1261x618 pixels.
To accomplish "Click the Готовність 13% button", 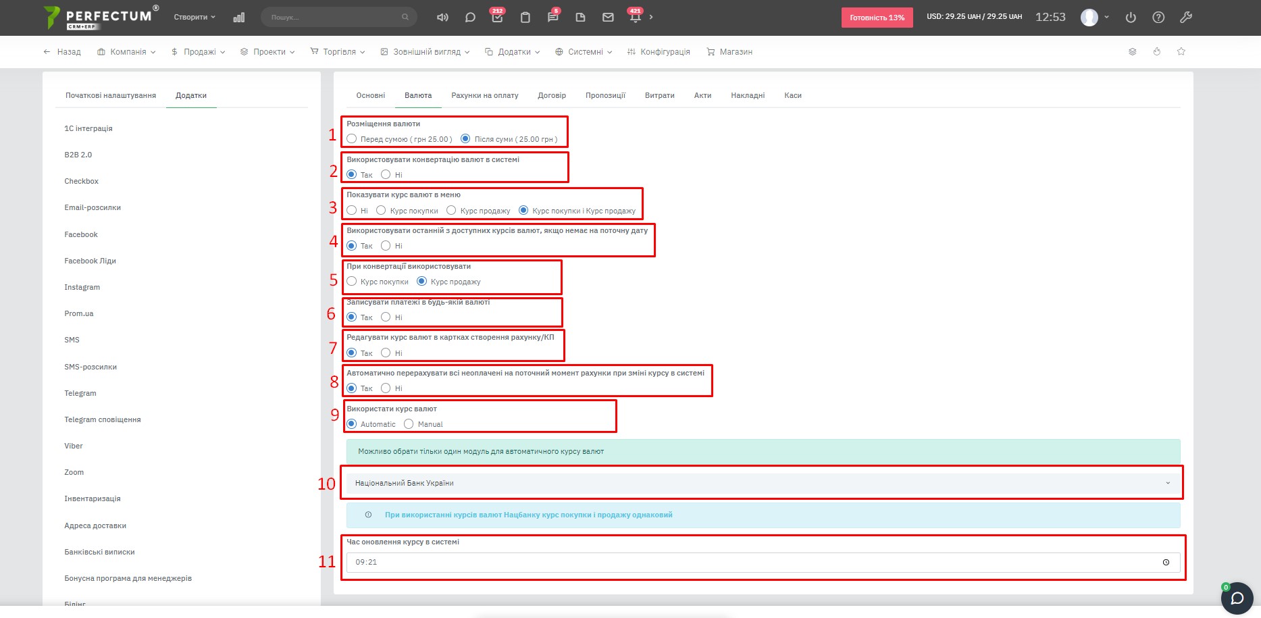I will click(x=877, y=18).
